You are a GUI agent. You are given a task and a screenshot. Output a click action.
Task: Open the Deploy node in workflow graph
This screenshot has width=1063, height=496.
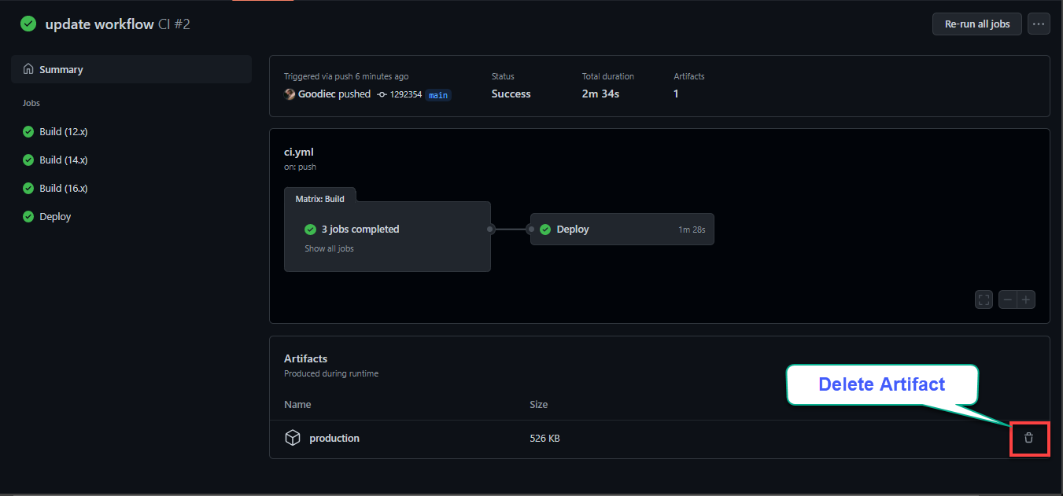pos(622,230)
